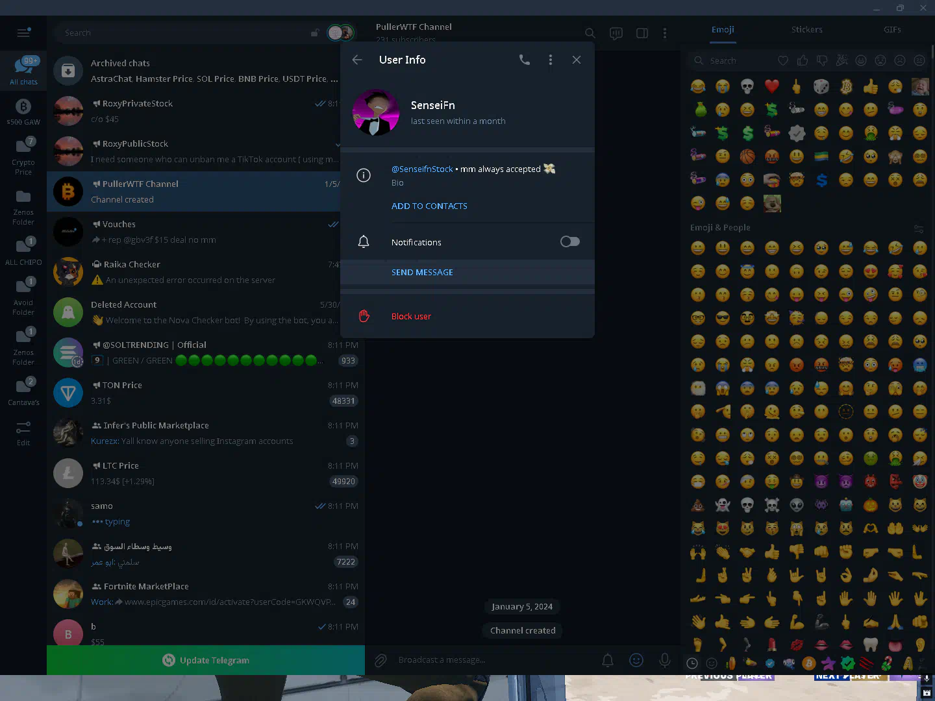Image resolution: width=935 pixels, height=701 pixels.
Task: Filter emoji by the party popper category
Action: click(x=841, y=60)
